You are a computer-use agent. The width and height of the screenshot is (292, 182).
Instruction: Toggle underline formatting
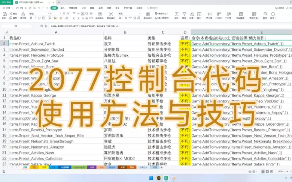(x=39, y=18)
